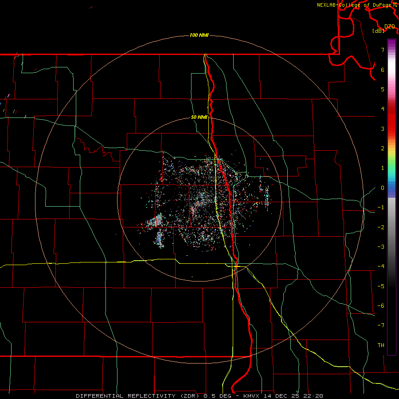The height and width of the screenshot is (399, 399).
Task: Click the "7" value on the color scale
Action: pyautogui.click(x=383, y=50)
